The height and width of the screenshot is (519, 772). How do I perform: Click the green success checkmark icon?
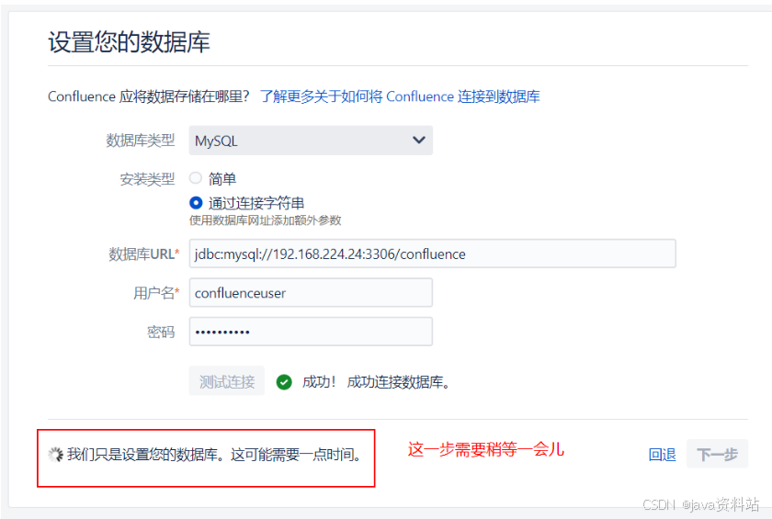284,382
